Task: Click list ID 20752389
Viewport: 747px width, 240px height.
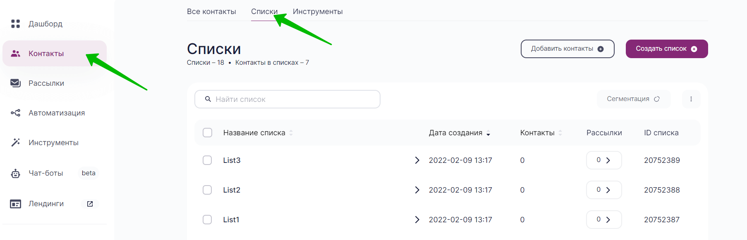Action: 662,160
